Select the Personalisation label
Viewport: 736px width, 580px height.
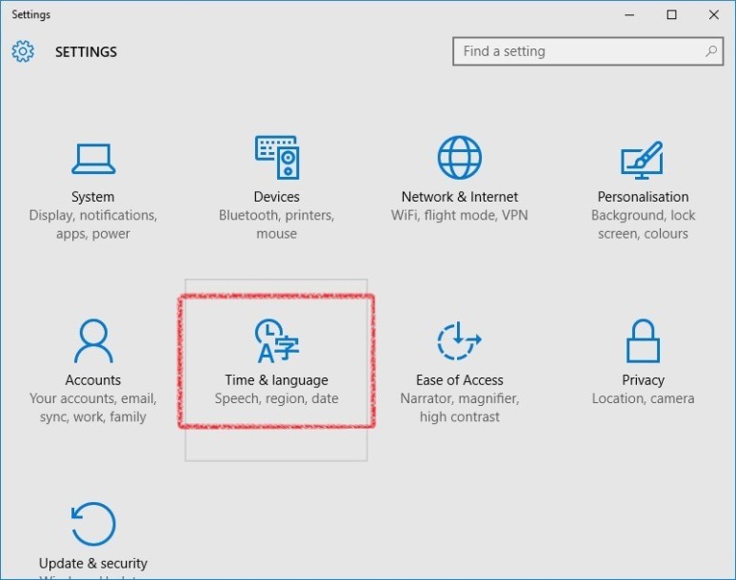pyautogui.click(x=643, y=197)
